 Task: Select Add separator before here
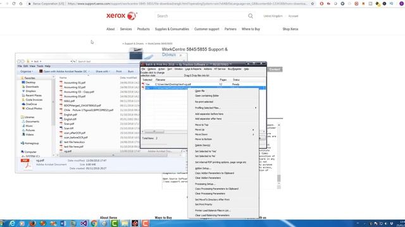(x=209, y=114)
